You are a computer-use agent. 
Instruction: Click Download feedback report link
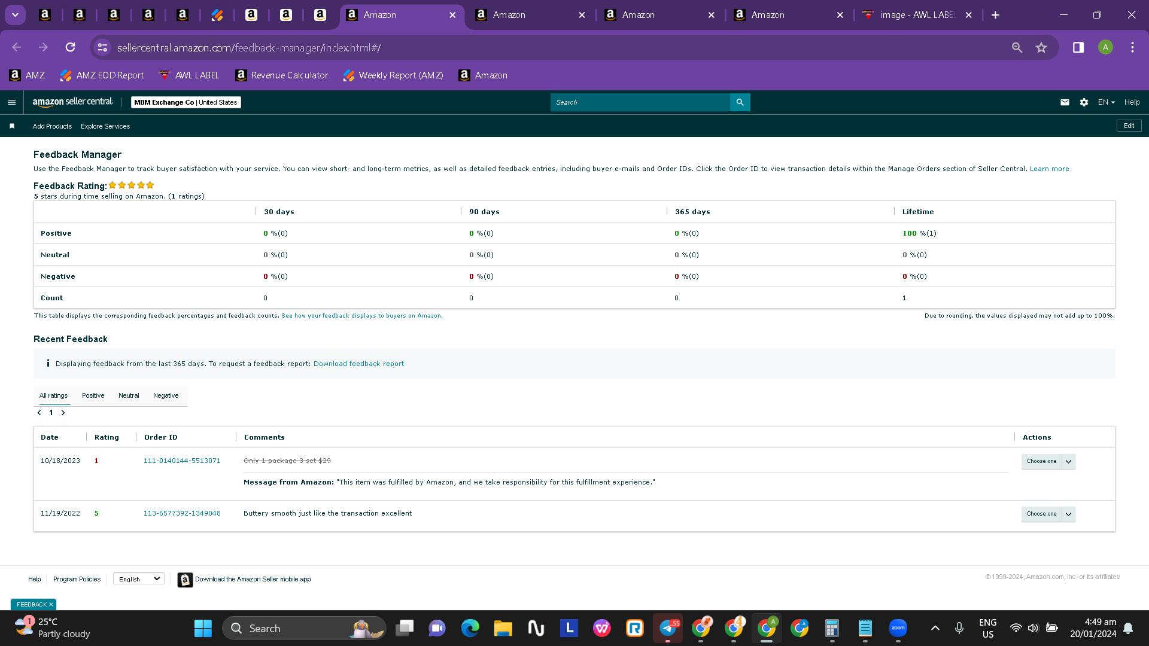[x=358, y=364]
